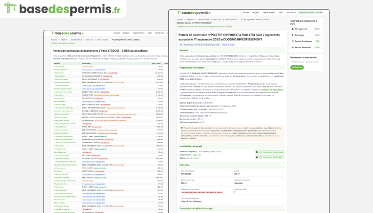
Task: Click search field under Rechercher un autre dossier
Action: tap(306, 62)
